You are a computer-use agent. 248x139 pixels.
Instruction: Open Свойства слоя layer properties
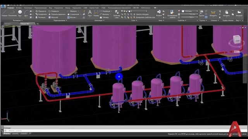(x=117, y=14)
